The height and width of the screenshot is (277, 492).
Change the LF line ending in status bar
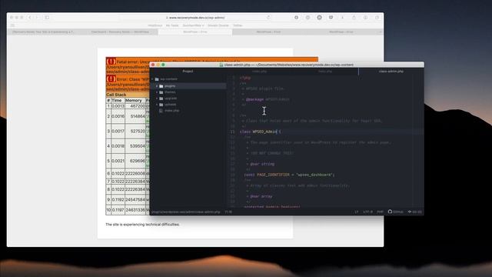coord(357,212)
